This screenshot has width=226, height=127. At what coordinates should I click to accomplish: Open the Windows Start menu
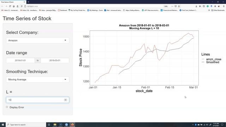click(3, 125)
